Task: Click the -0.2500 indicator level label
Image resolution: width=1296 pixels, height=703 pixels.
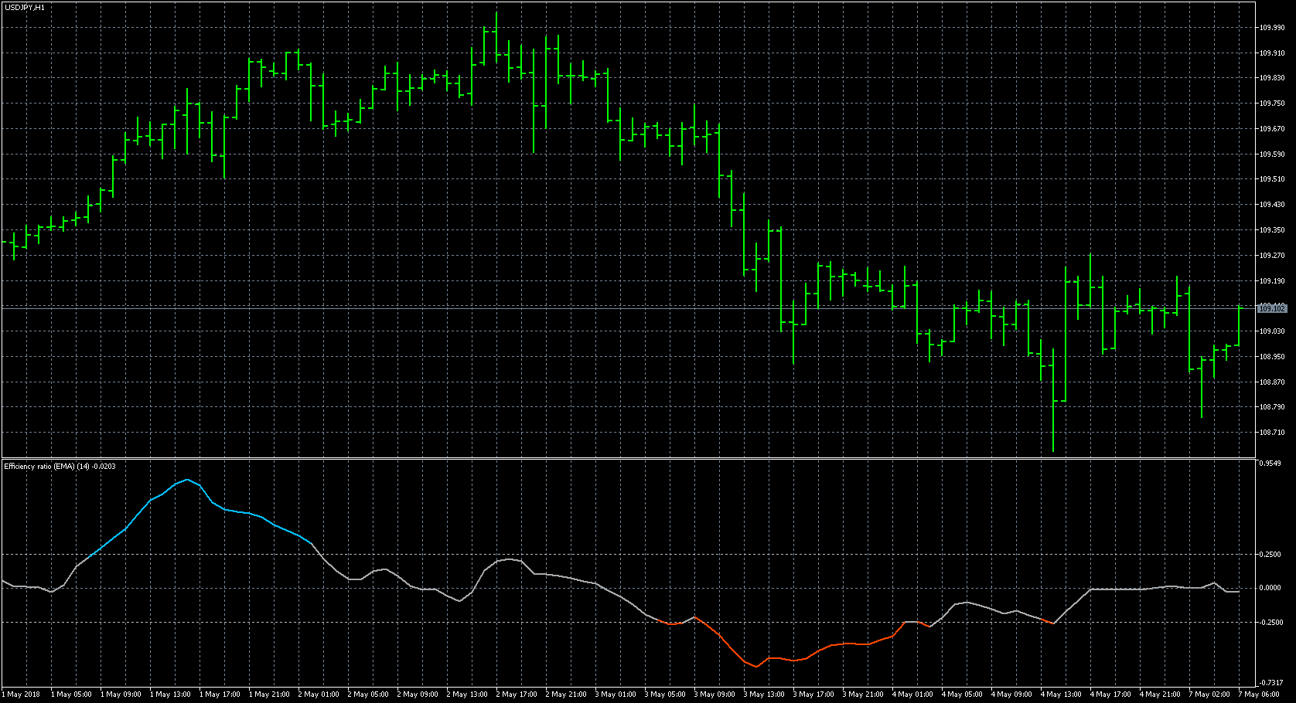Action: [1270, 623]
